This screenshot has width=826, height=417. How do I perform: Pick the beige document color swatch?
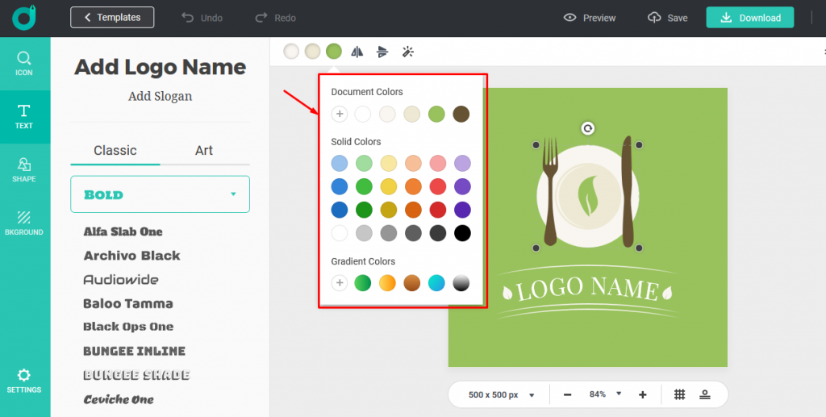click(x=412, y=114)
